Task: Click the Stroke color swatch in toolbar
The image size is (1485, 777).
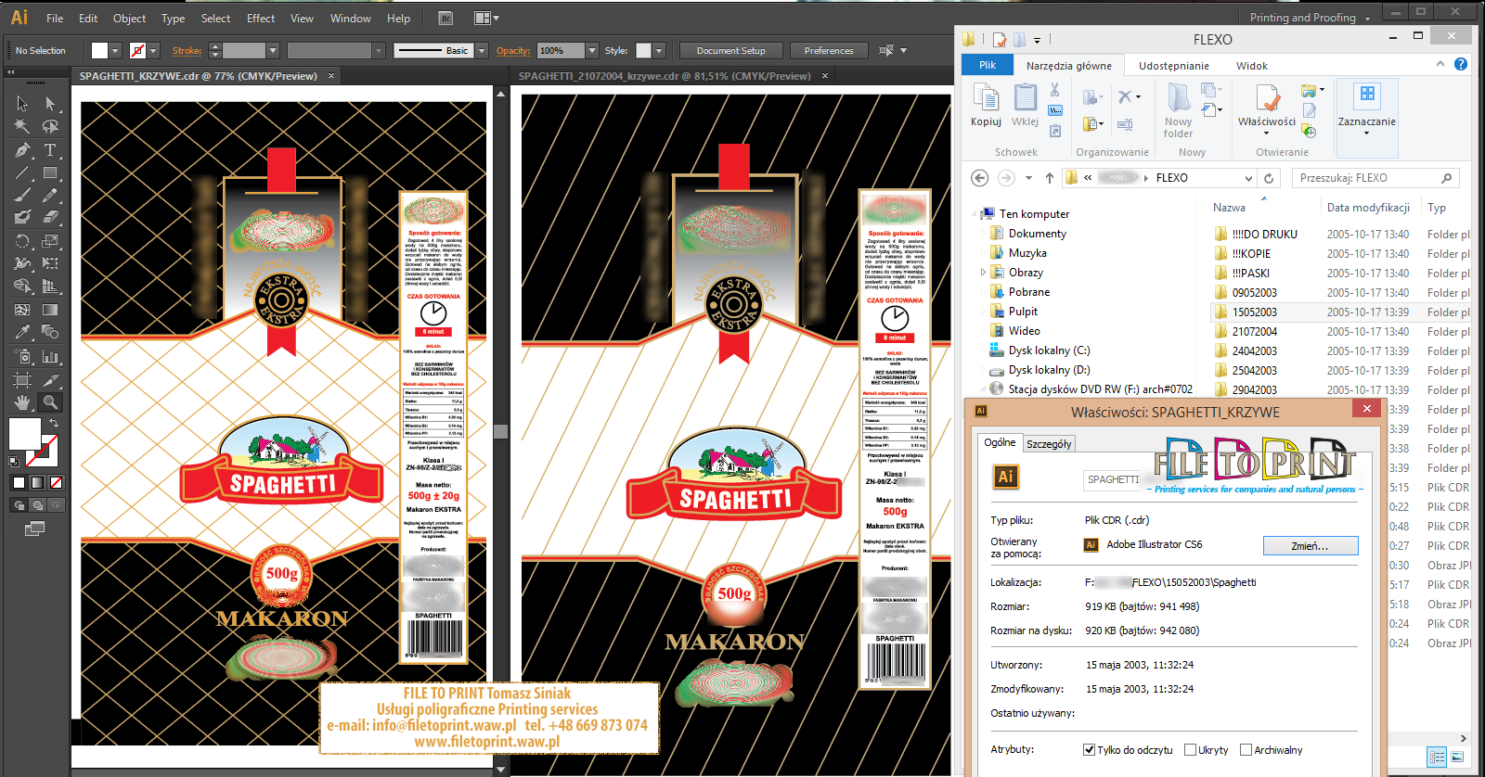Action: [42, 451]
